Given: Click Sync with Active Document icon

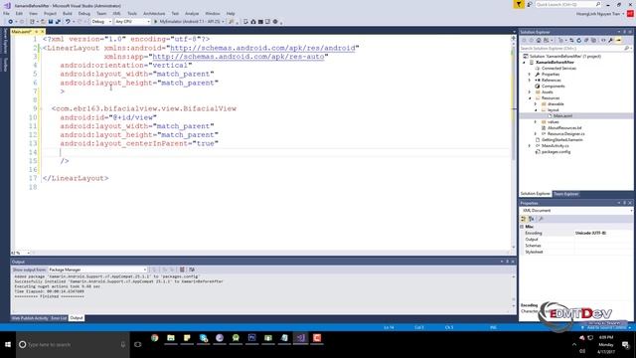Looking at the screenshot, I should coord(571,40).
